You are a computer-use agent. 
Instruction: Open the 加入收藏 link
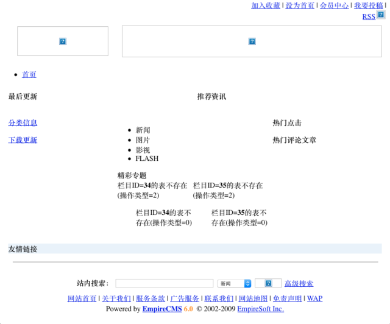point(266,5)
